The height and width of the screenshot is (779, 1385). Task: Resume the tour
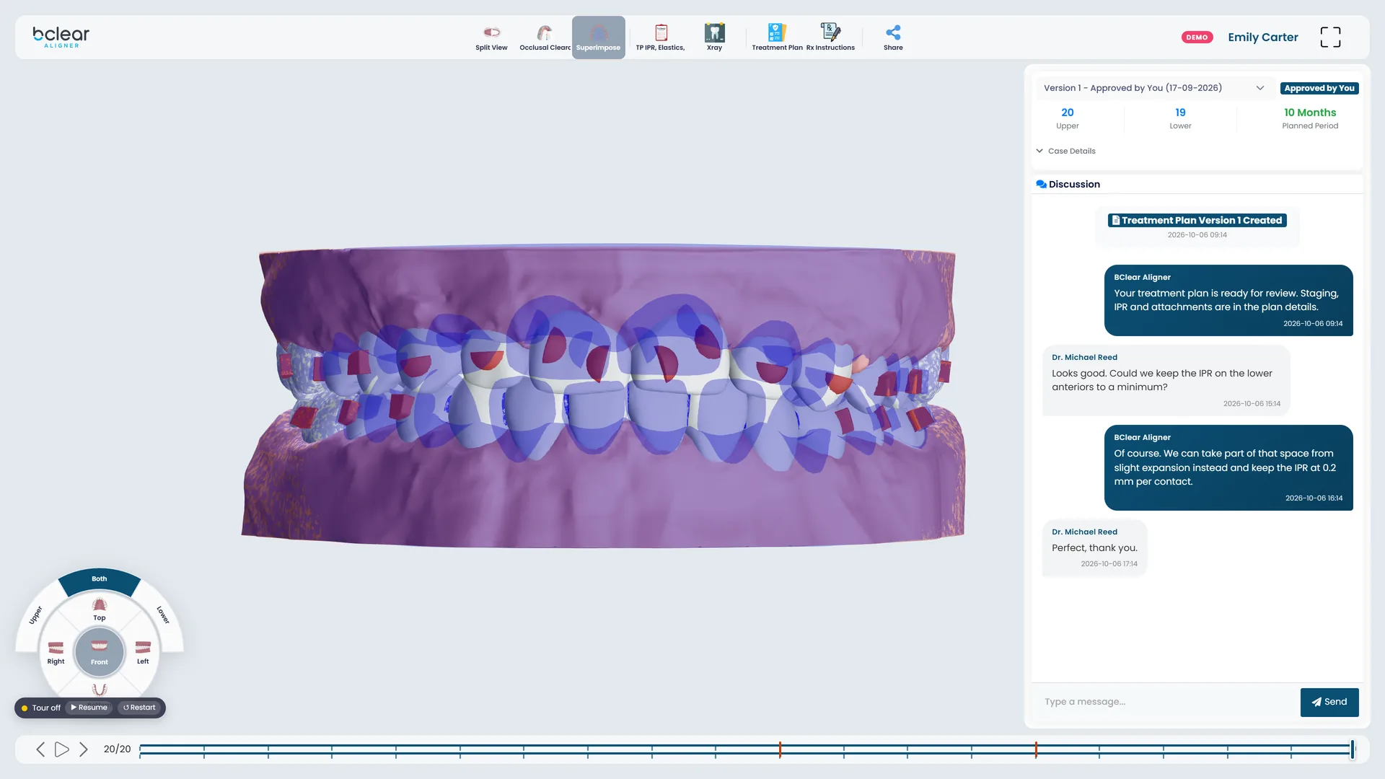89,708
